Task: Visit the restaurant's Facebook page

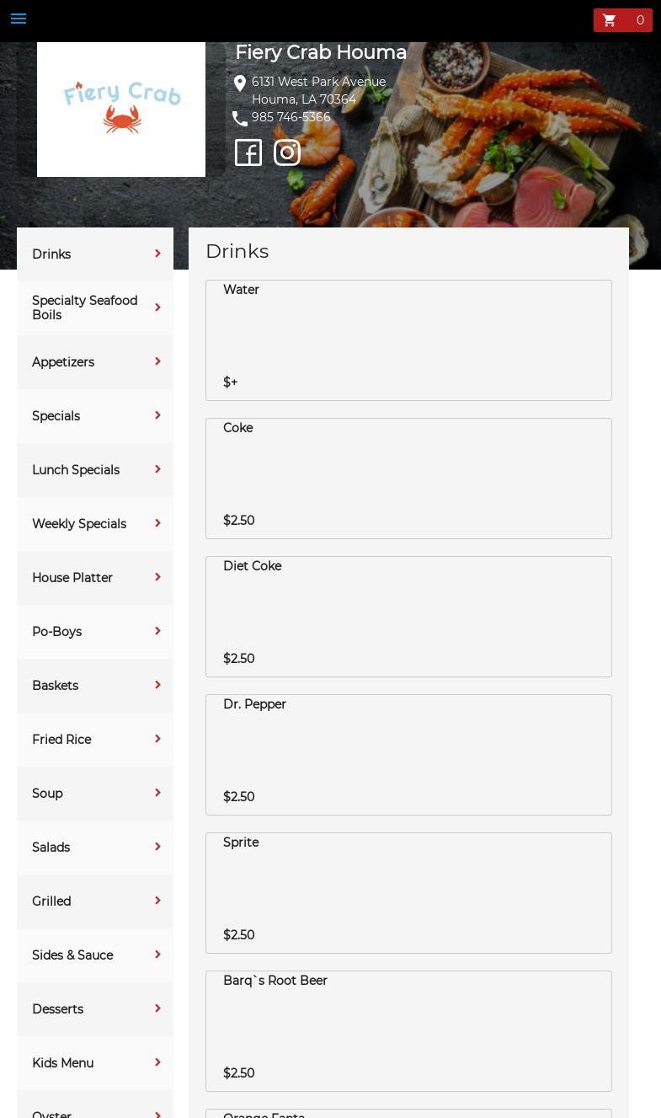Action: [248, 152]
